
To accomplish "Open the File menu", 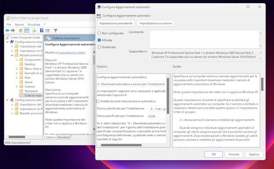I will click(x=9, y=25).
